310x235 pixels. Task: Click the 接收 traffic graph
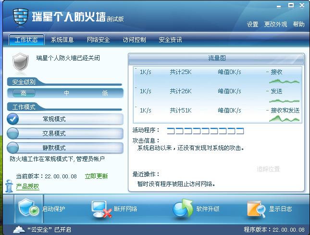(284, 81)
